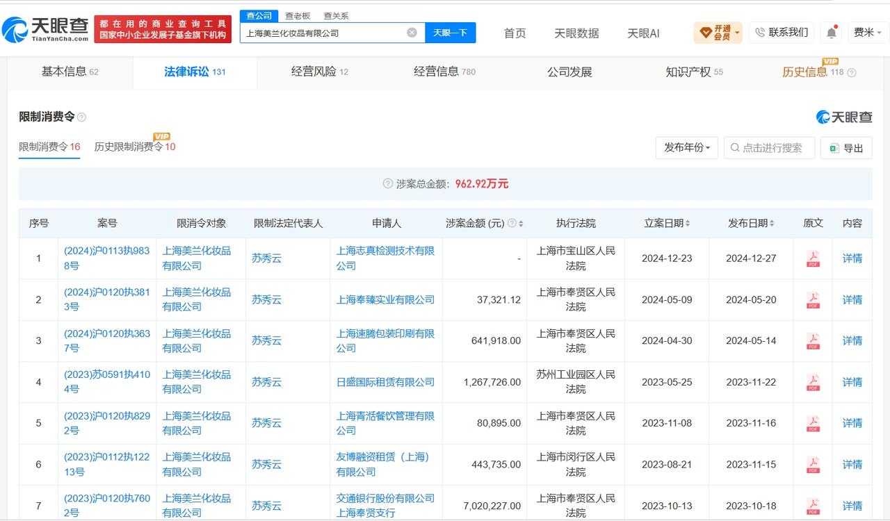Open 天眼数据 in top navigation
This screenshot has height=521, width=890.
click(576, 33)
